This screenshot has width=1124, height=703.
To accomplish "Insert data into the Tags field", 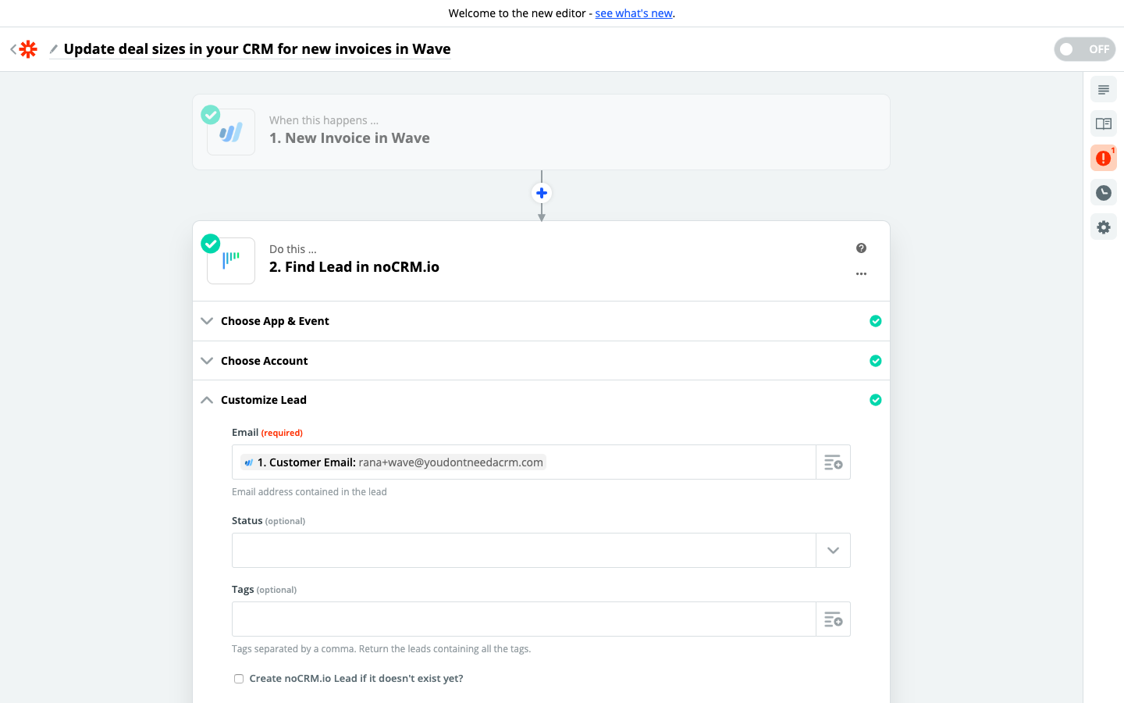I will coord(833,619).
